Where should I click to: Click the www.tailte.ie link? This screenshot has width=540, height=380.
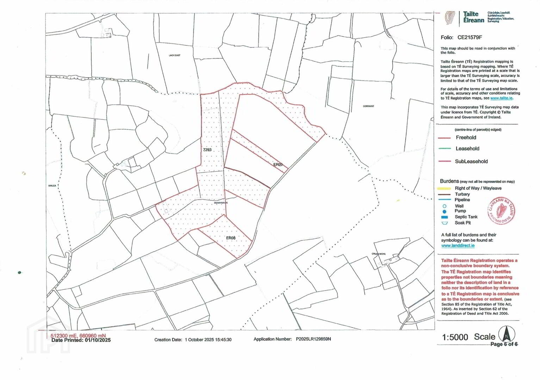501,98
